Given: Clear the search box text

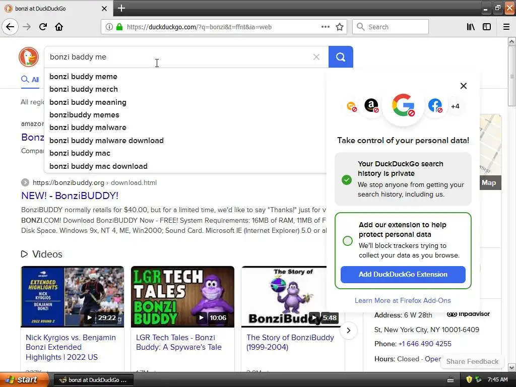Looking at the screenshot, I should (x=316, y=57).
